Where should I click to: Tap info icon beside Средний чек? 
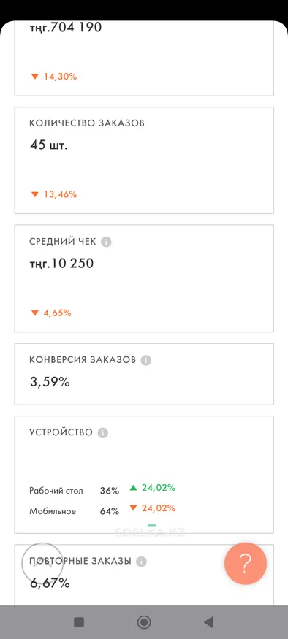106,242
